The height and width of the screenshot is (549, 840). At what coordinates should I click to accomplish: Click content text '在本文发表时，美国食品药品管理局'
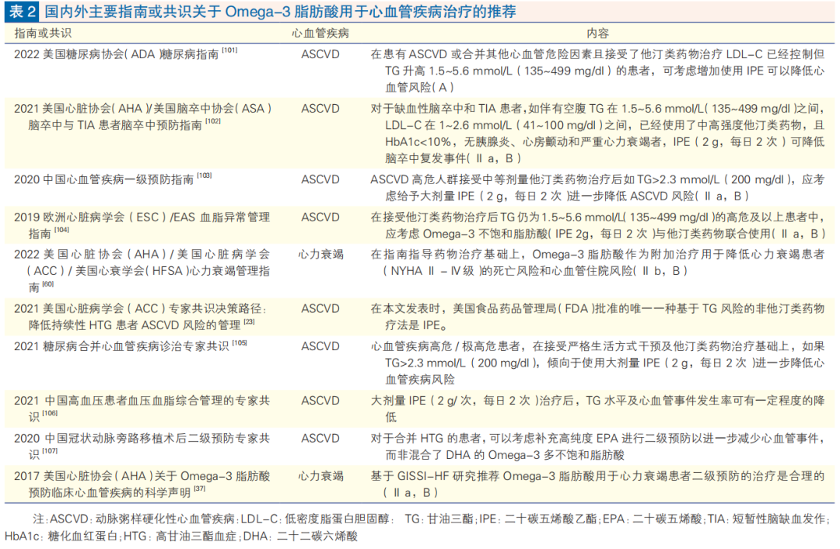[x=464, y=309]
